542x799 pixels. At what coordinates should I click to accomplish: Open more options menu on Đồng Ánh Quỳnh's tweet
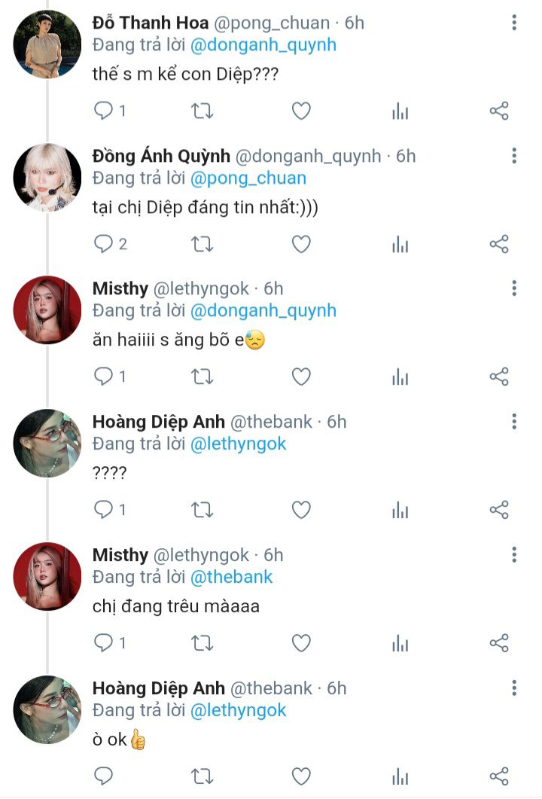click(x=514, y=156)
